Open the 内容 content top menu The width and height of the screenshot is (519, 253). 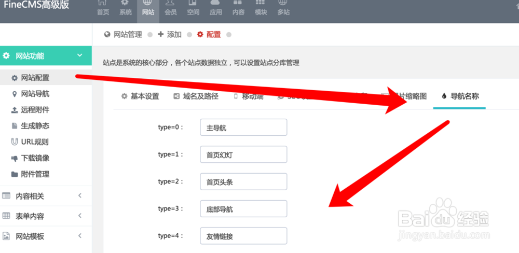pos(238,9)
